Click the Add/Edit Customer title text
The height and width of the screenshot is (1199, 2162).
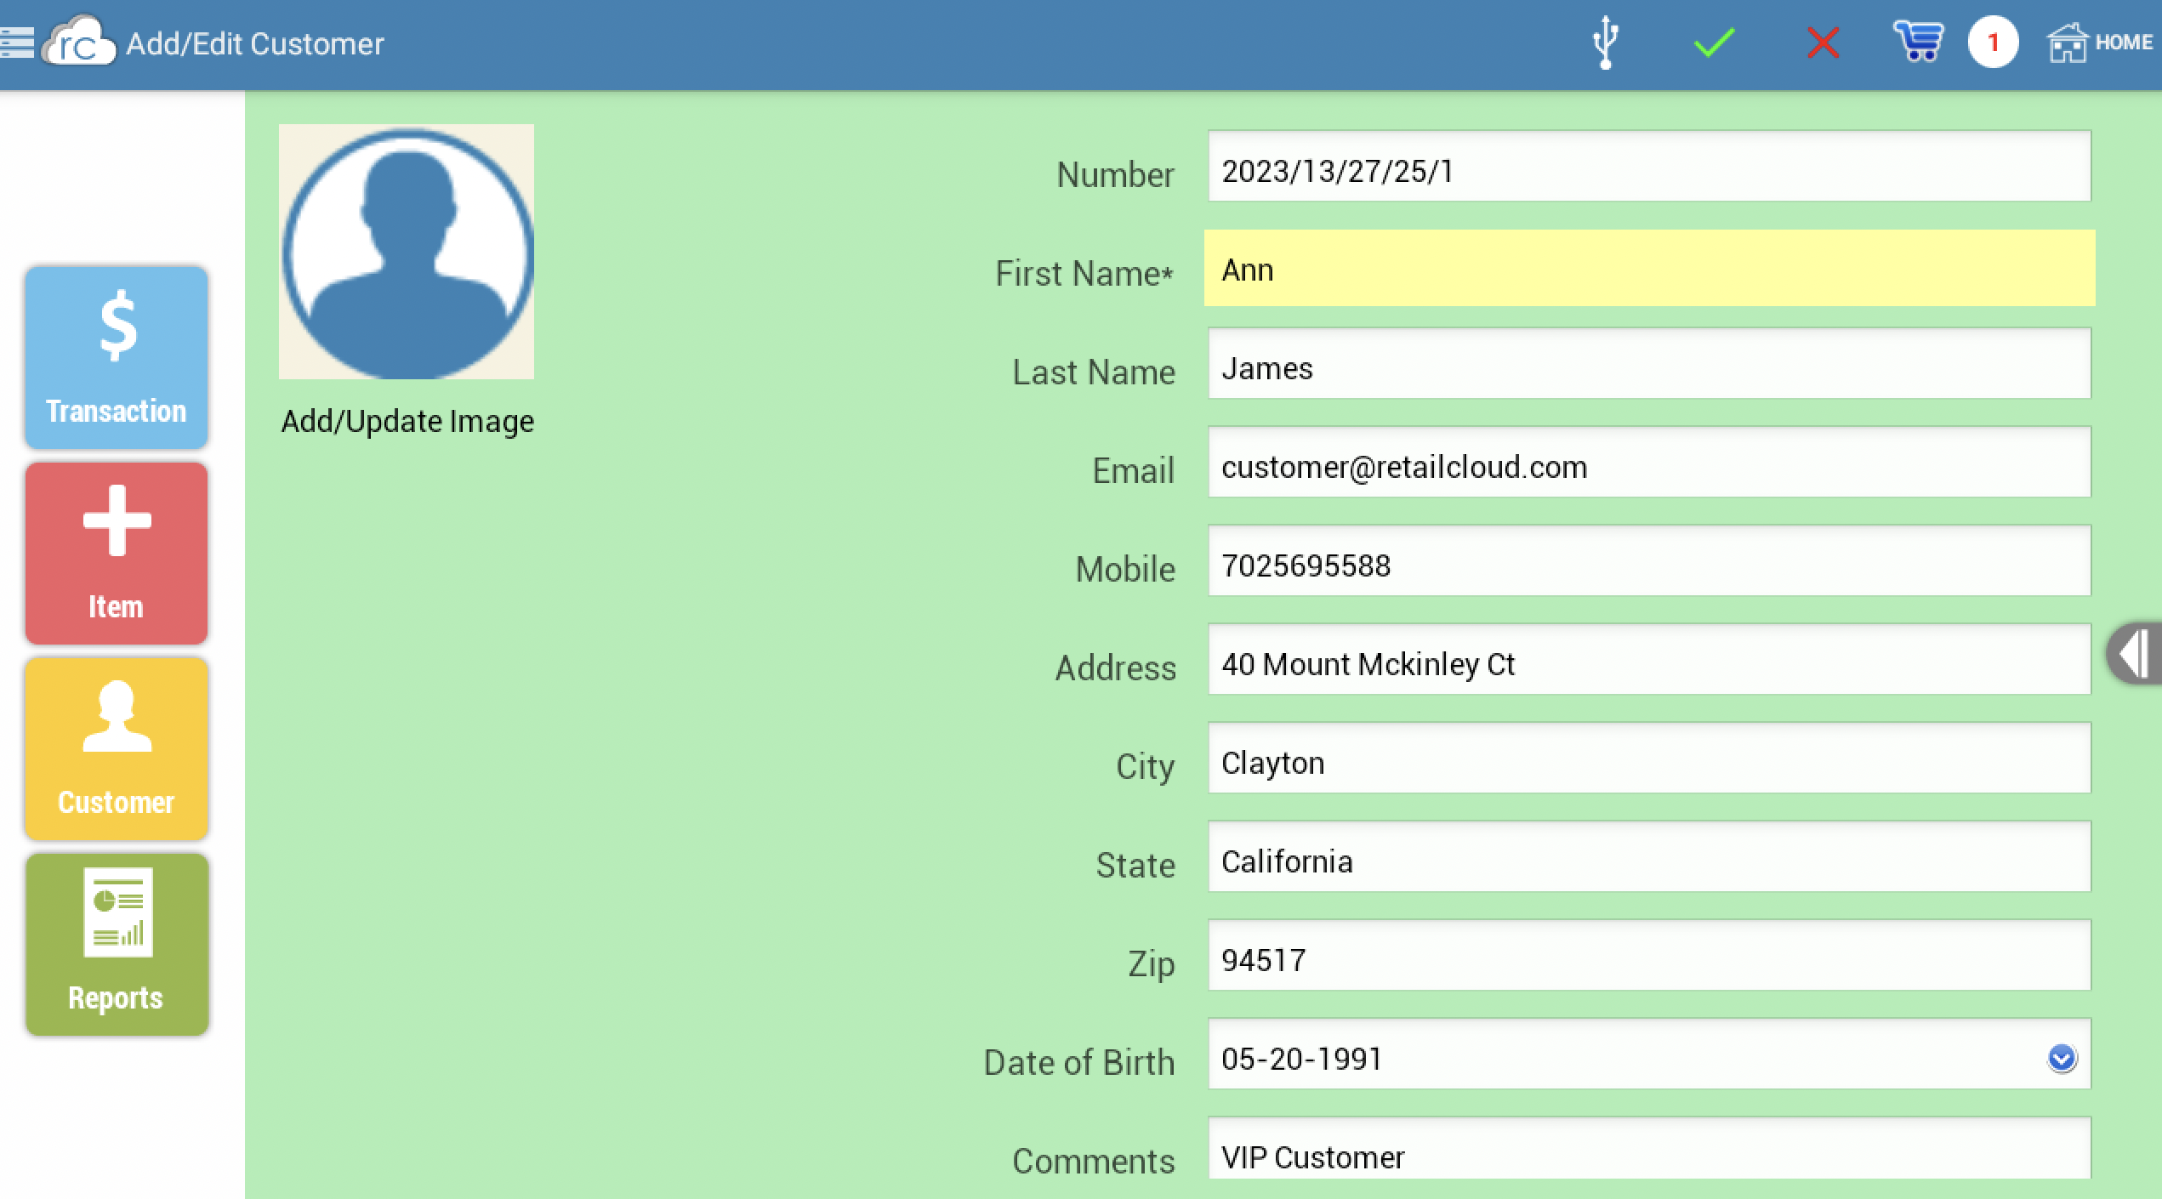click(255, 43)
